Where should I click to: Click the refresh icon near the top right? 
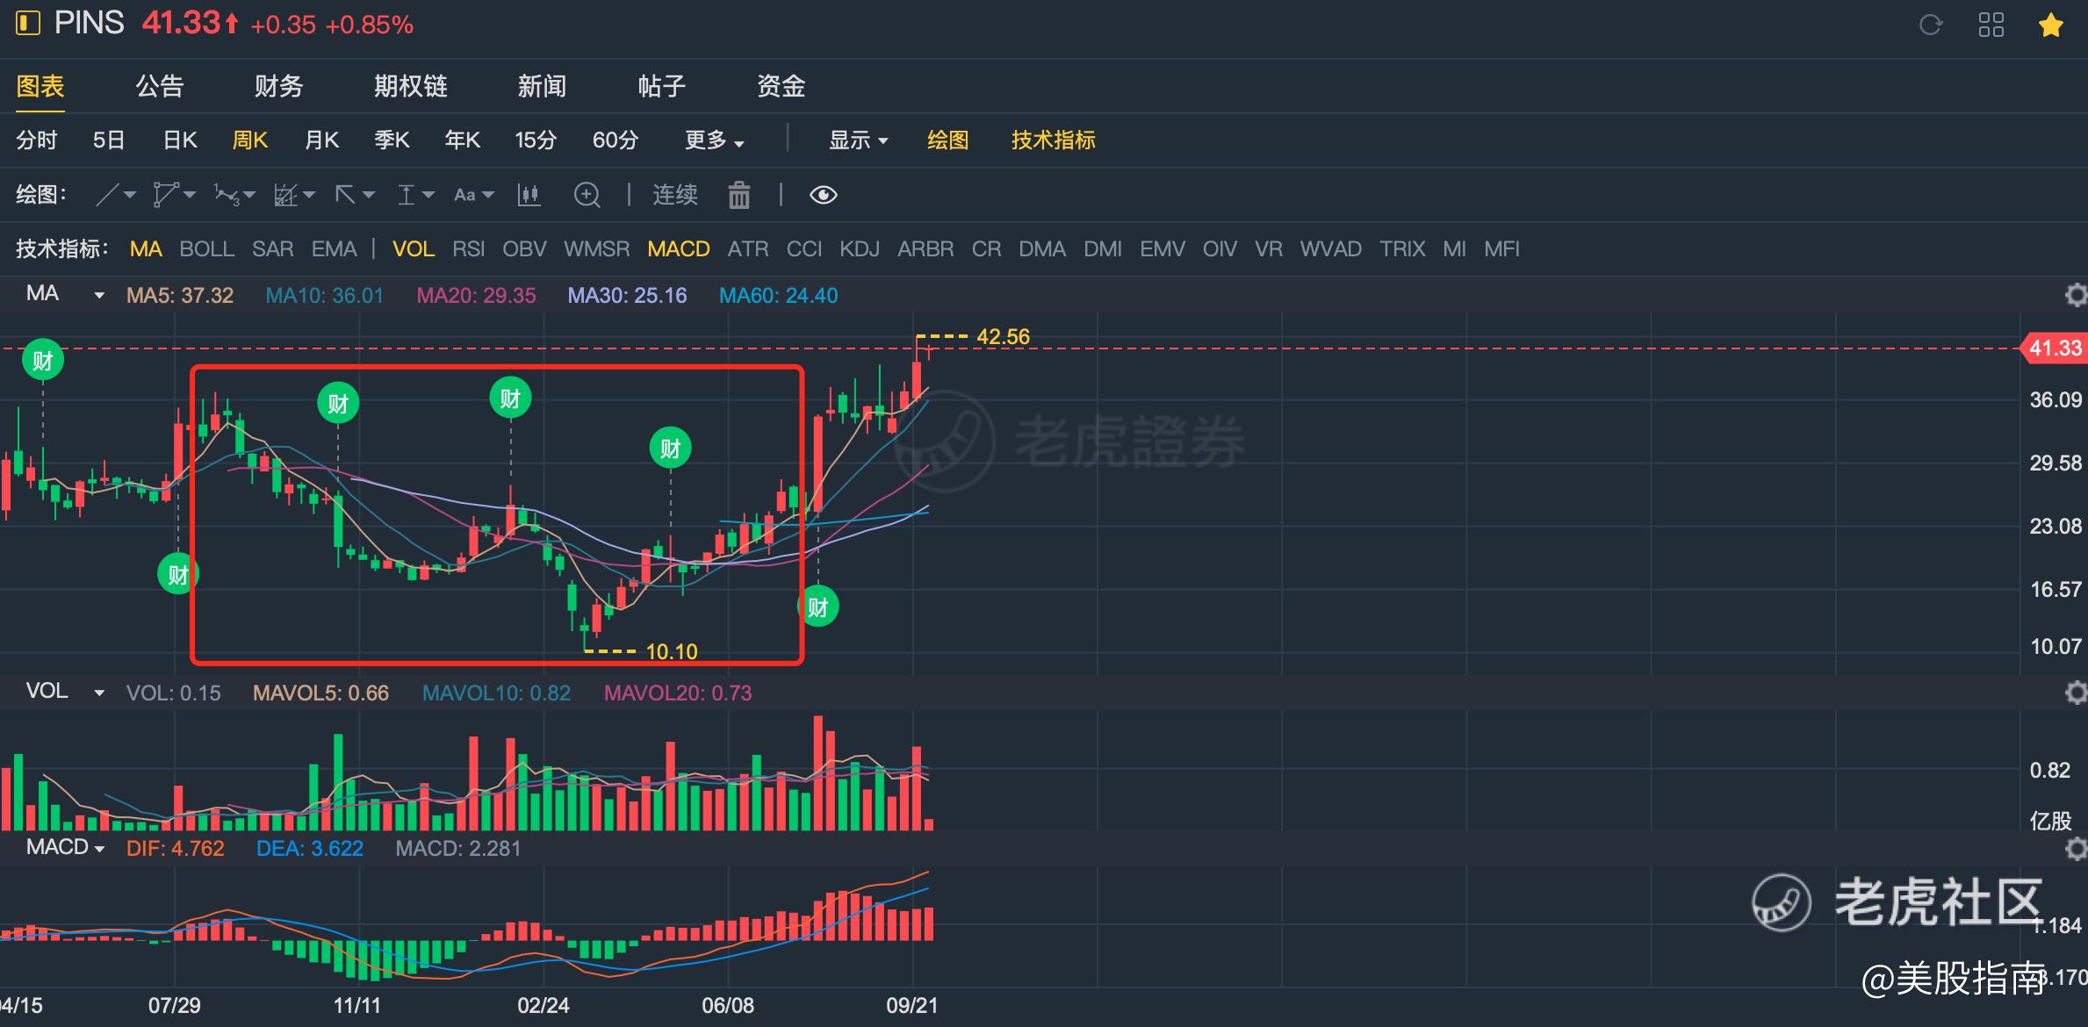pyautogui.click(x=1931, y=25)
